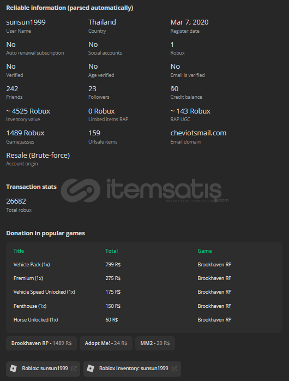The width and height of the screenshot is (289, 381).
Task: Click the sunsun1999 user name text
Action: [26, 22]
